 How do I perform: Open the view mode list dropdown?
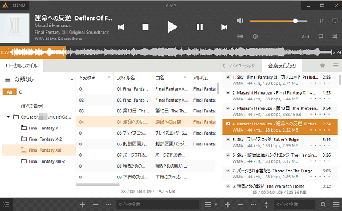point(211,205)
